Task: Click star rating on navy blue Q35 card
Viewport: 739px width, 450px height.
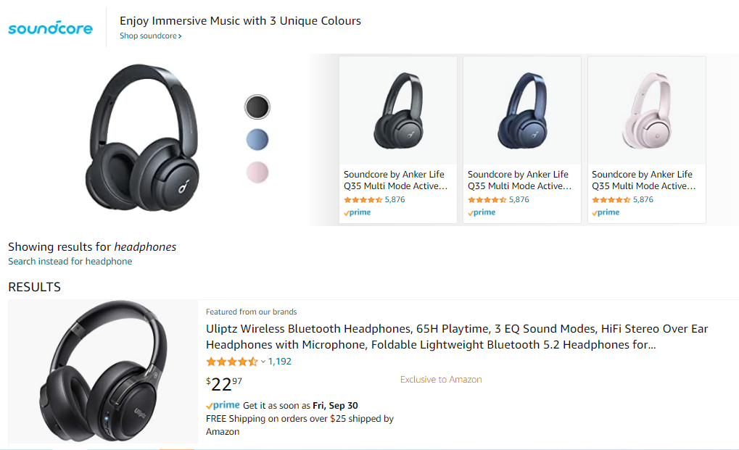Action: click(487, 200)
